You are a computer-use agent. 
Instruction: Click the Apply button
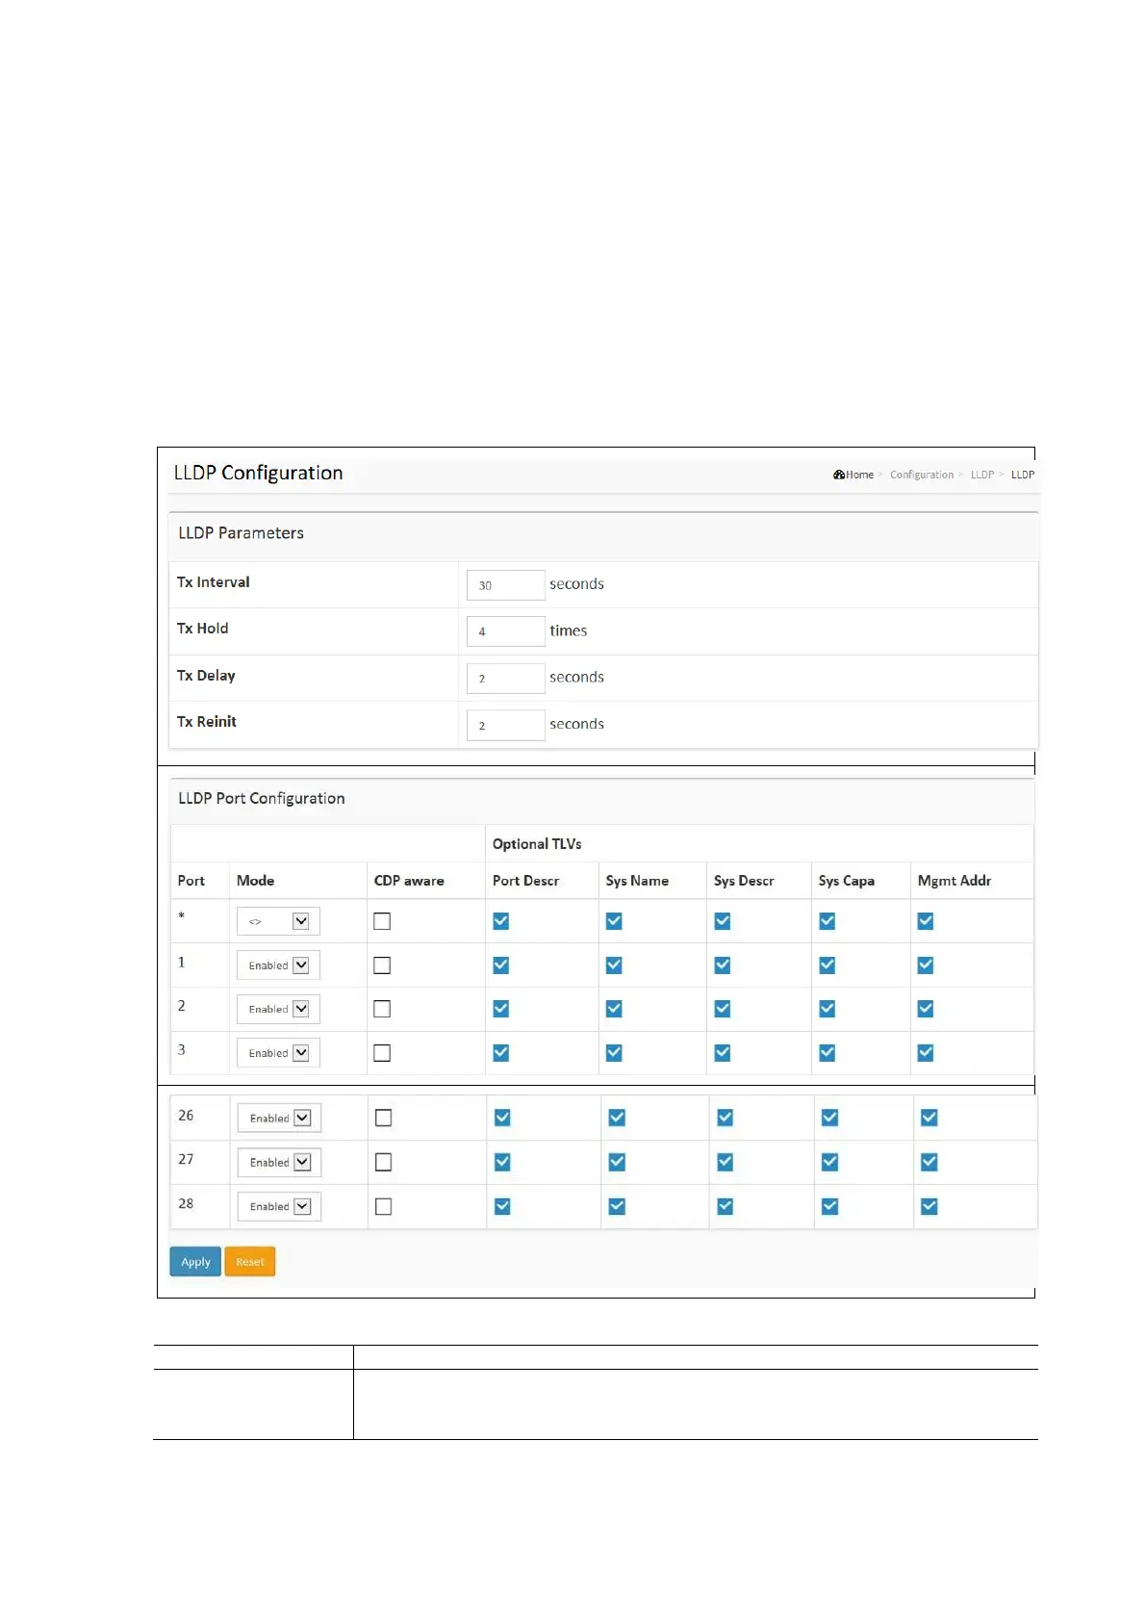click(195, 1261)
